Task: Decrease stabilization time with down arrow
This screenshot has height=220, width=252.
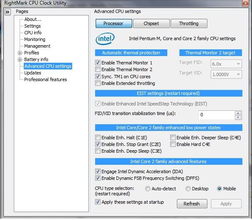Action: pos(238,117)
